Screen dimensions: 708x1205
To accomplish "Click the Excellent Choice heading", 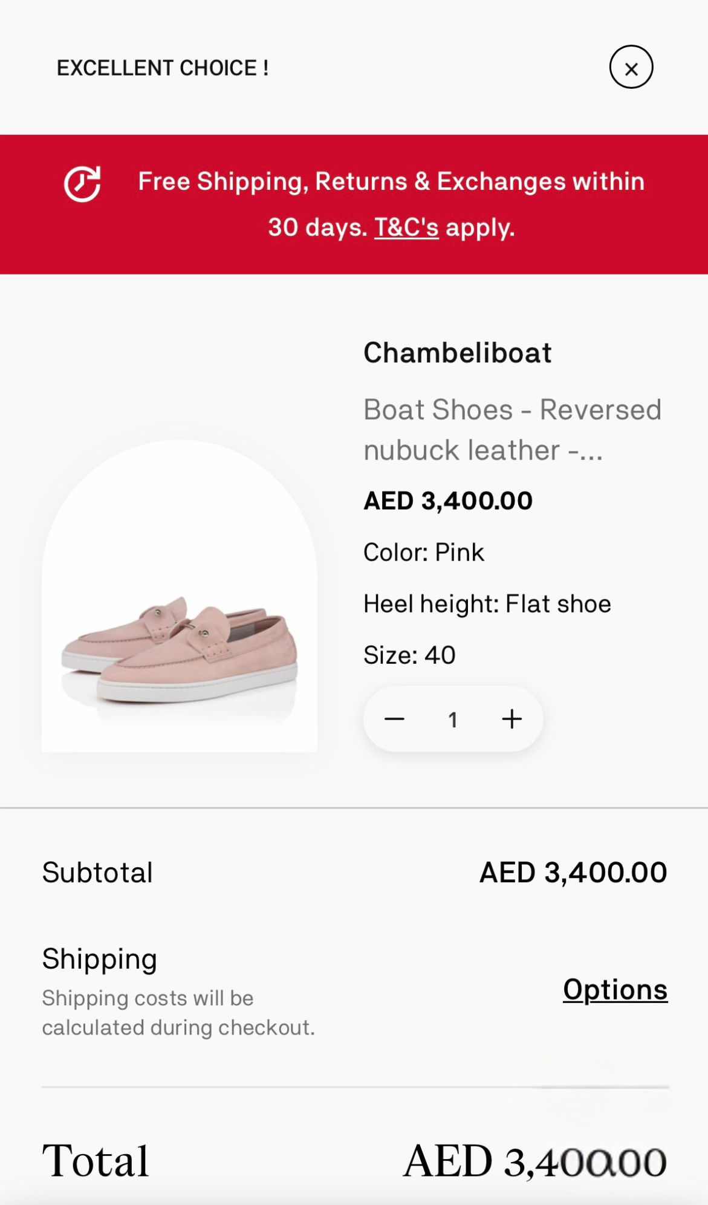I will (163, 68).
